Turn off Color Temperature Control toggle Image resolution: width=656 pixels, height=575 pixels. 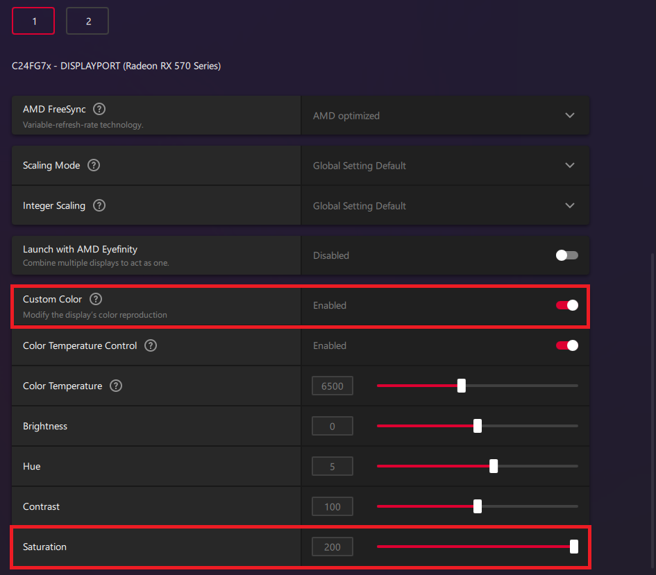pyautogui.click(x=566, y=345)
